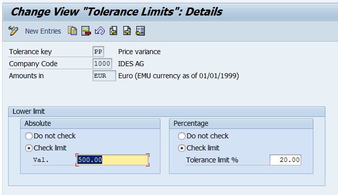Select Absolute 'Do not check' radio
This screenshot has height=195, width=338.
(29, 136)
